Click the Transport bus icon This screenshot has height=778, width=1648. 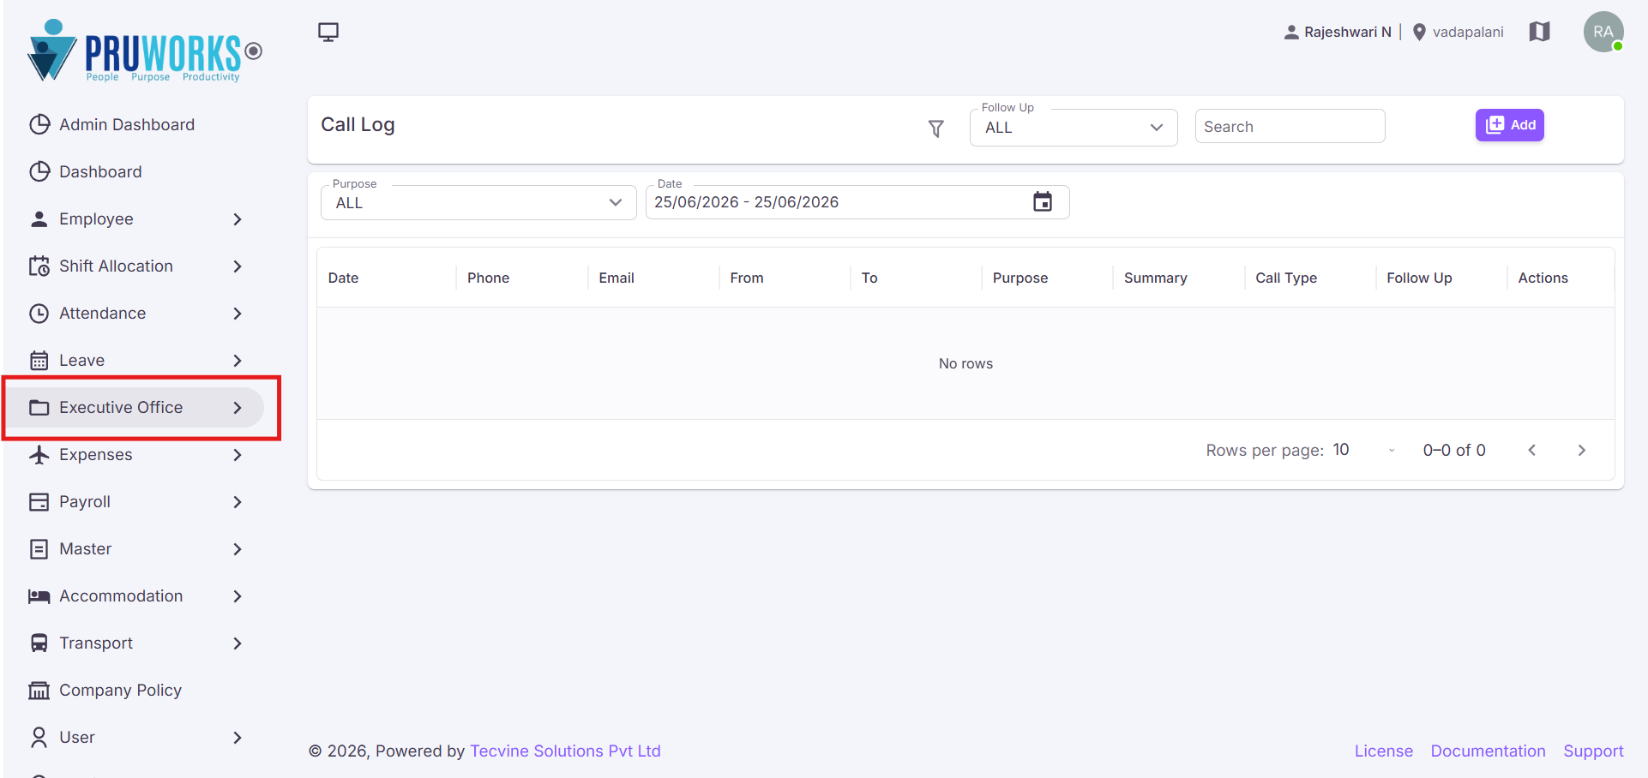coord(39,643)
